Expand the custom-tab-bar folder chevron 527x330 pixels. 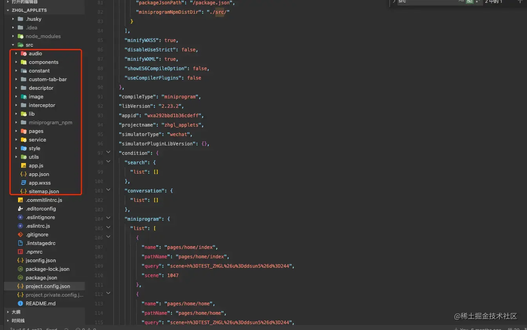tap(16, 79)
